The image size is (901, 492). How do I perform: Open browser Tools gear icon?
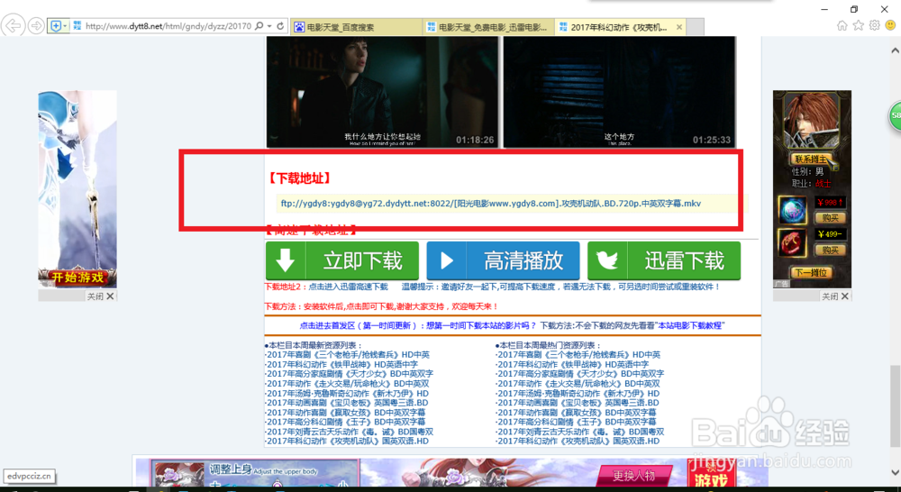point(874,25)
